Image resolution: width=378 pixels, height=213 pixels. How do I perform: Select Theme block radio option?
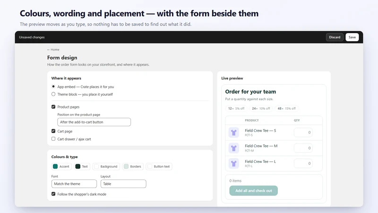coord(53,94)
